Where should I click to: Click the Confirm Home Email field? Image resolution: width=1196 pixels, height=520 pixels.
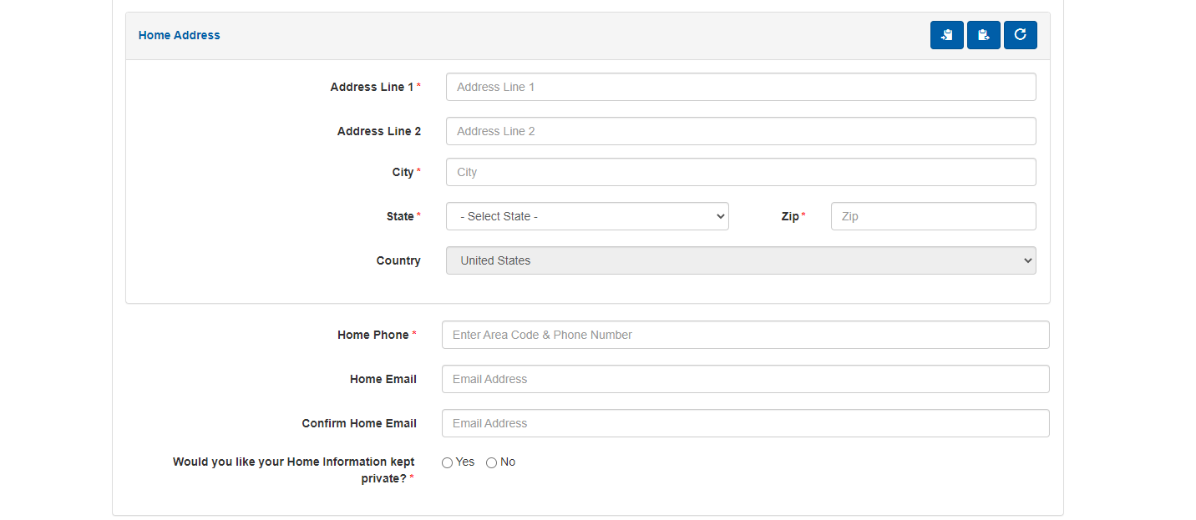tap(745, 423)
